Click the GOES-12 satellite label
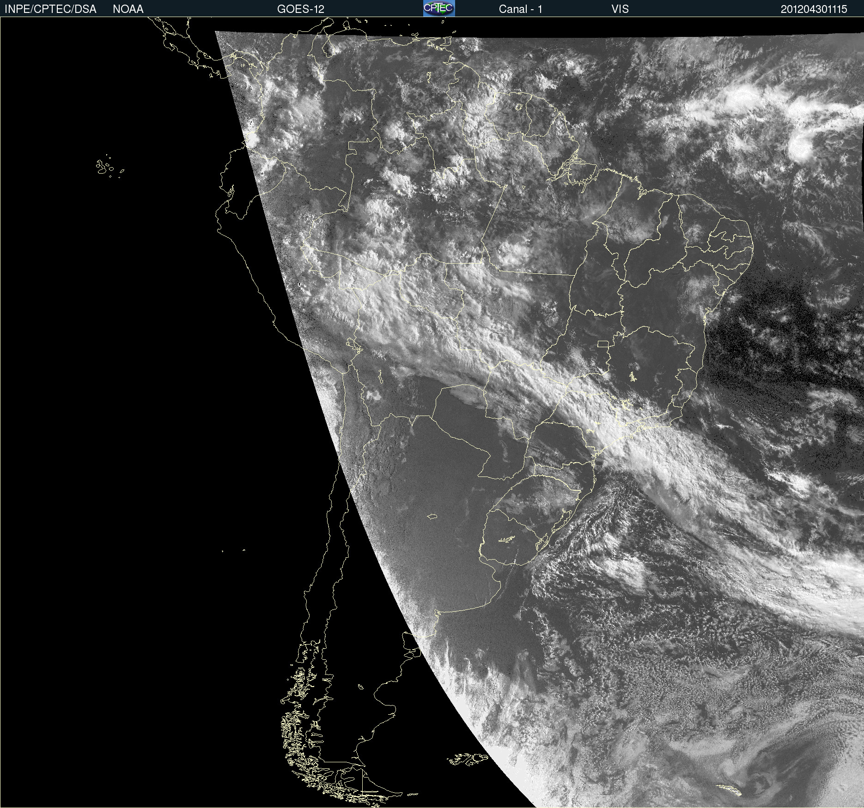Viewport: 864px width, 808px height. coord(301,9)
